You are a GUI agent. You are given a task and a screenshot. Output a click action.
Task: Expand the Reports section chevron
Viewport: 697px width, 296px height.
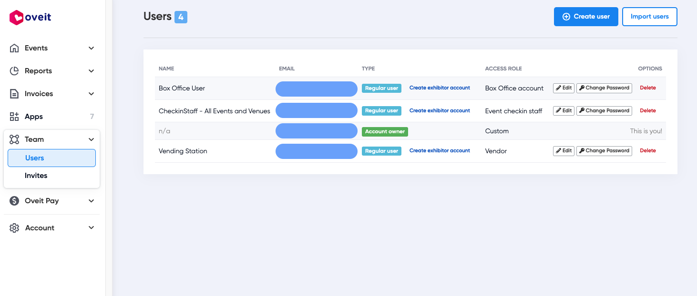pos(92,71)
